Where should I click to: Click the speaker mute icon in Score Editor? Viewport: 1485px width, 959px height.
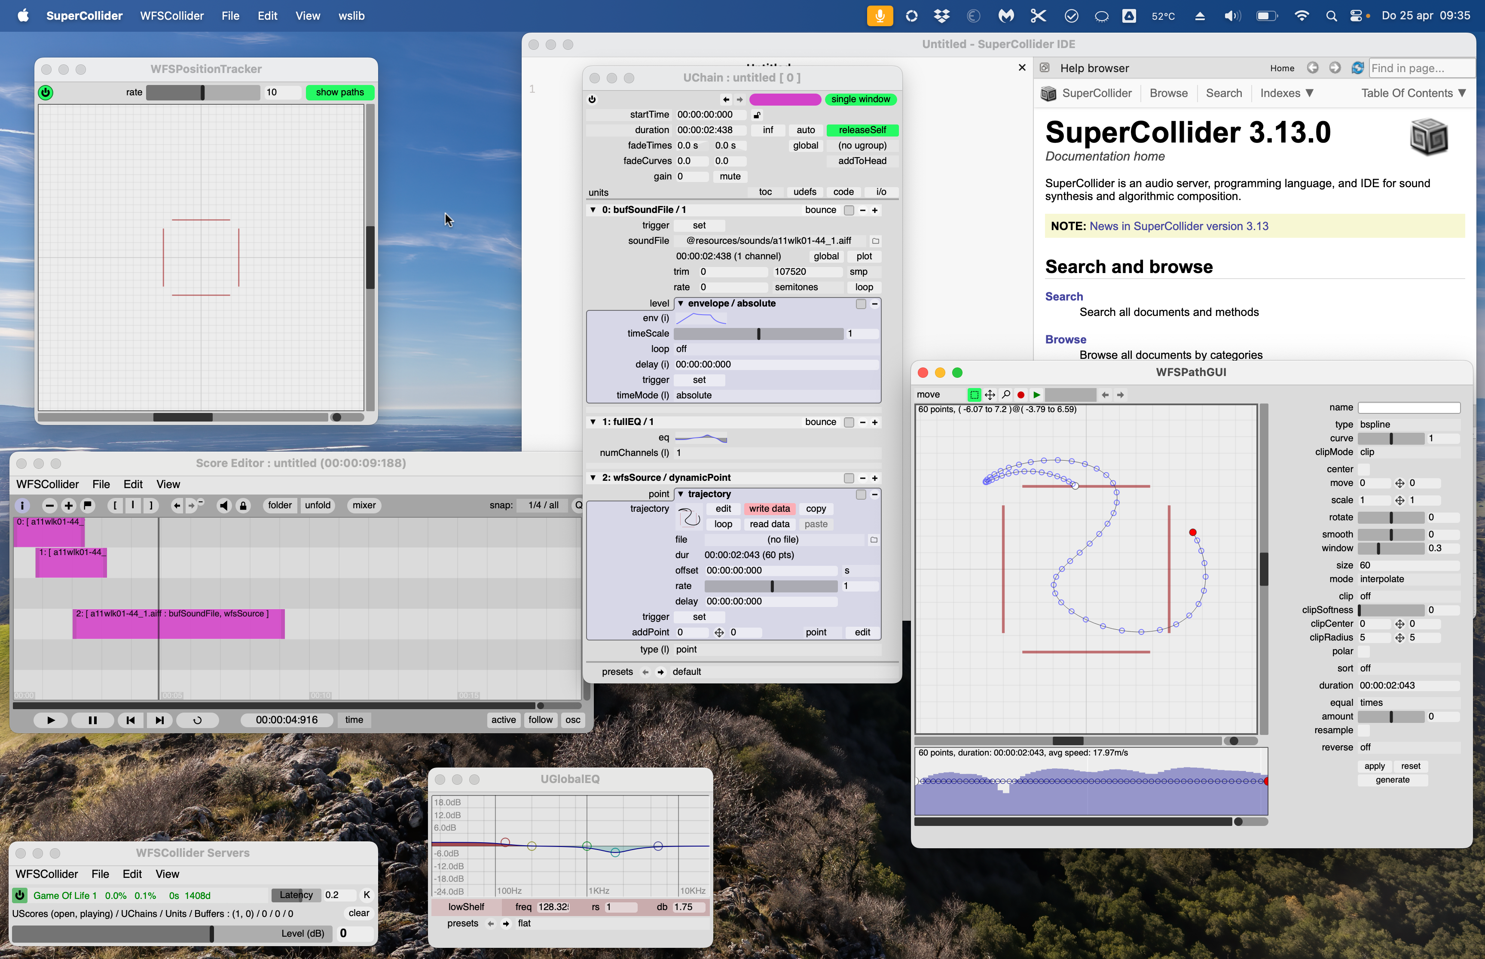224,506
